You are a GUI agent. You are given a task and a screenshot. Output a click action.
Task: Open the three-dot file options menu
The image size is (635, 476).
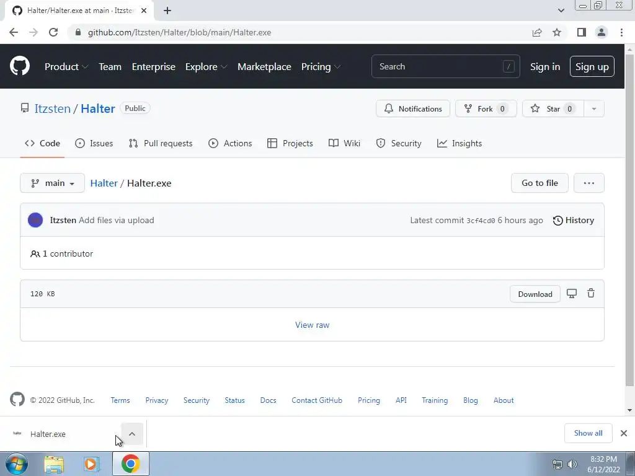tap(589, 183)
